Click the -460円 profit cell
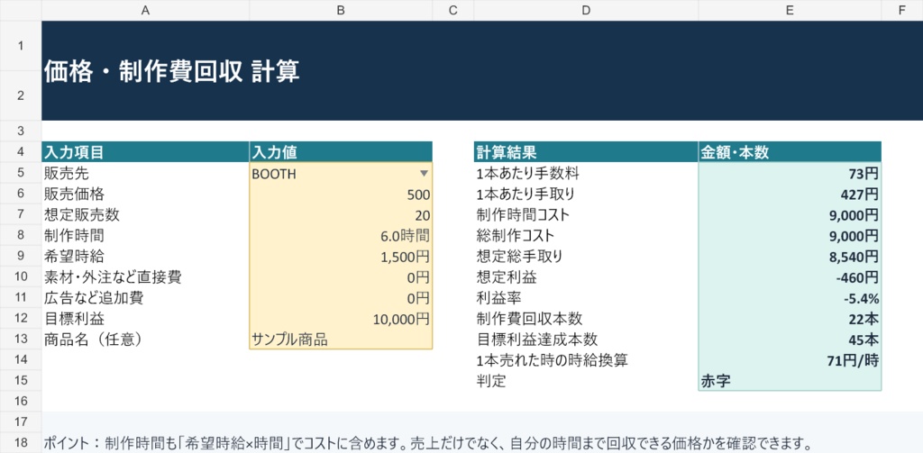The width and height of the screenshot is (923, 453). 790,278
